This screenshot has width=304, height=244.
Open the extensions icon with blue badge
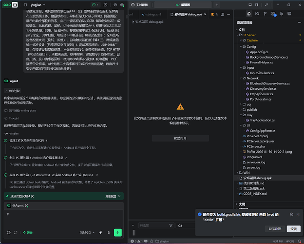(273, 14)
